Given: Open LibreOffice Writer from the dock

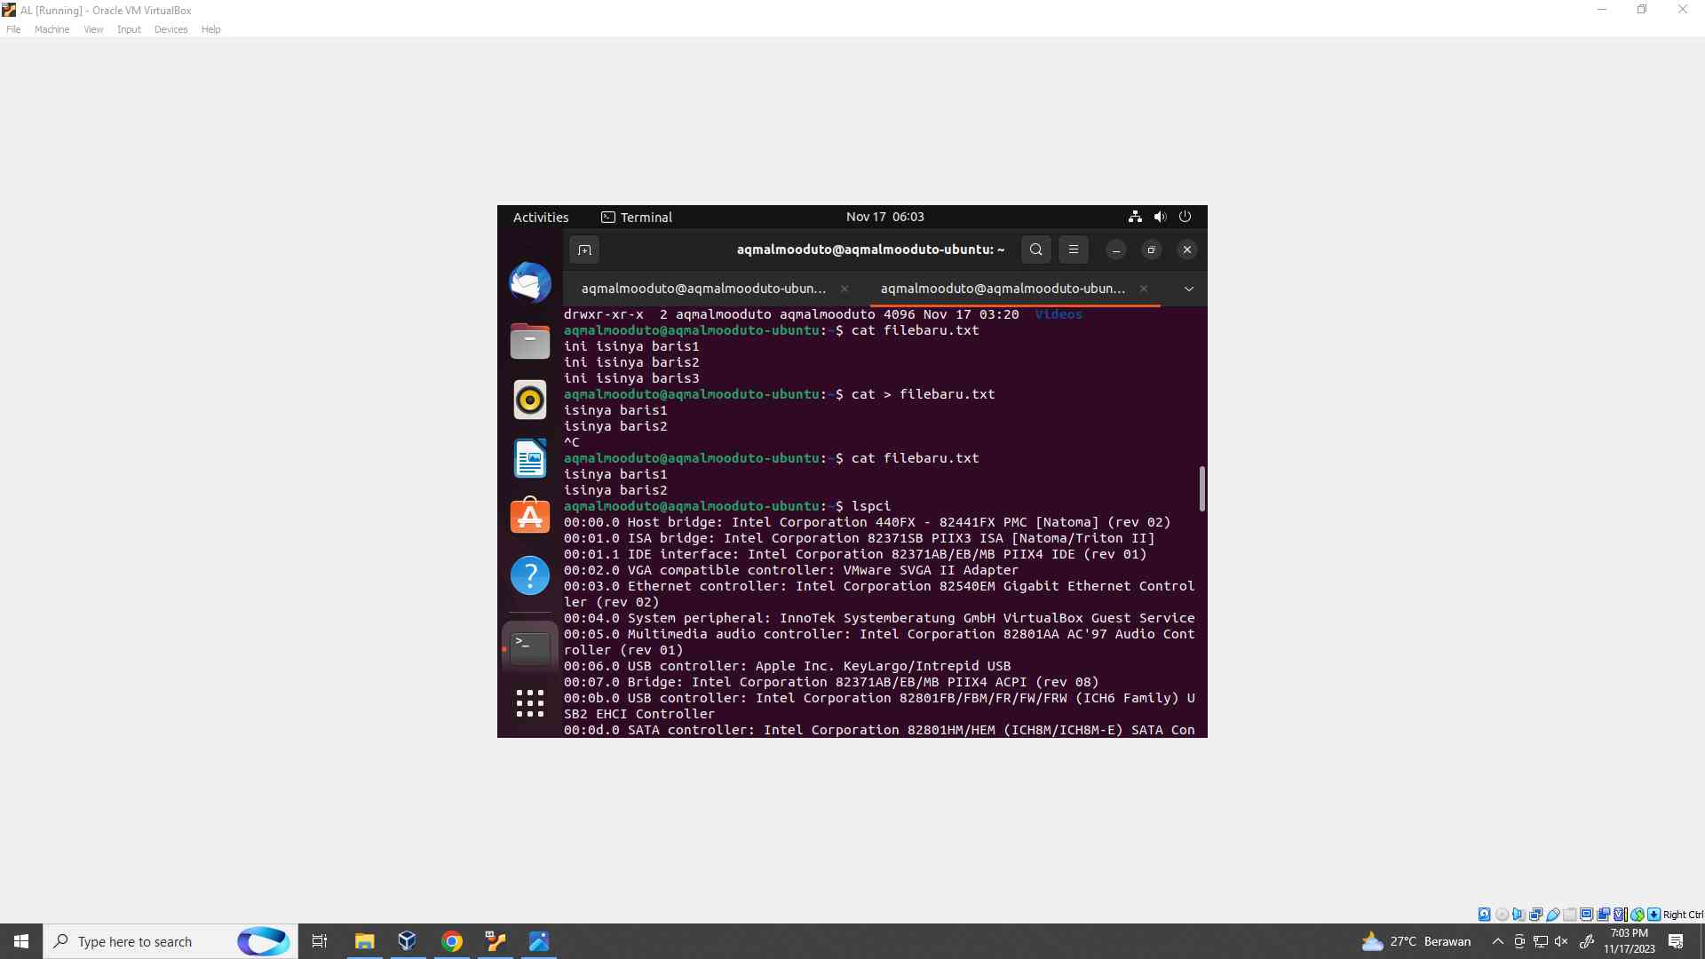Looking at the screenshot, I should (x=530, y=458).
